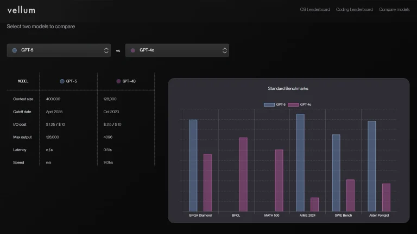Open the Coding Leaderboard page

click(x=355, y=10)
